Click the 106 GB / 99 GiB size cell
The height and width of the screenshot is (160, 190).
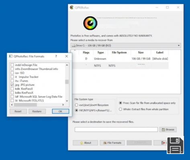[x=141, y=59]
